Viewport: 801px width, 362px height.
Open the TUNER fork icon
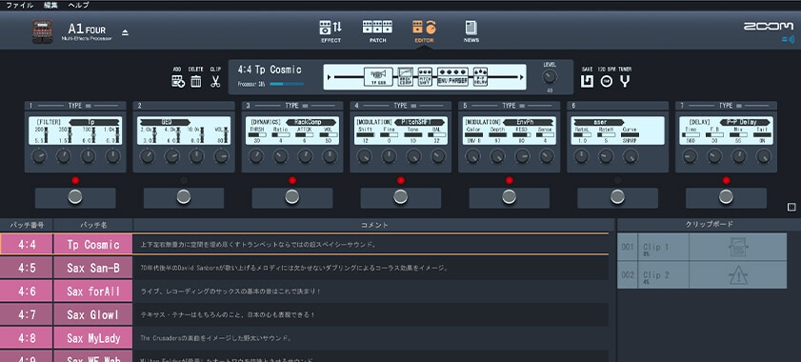click(x=624, y=81)
